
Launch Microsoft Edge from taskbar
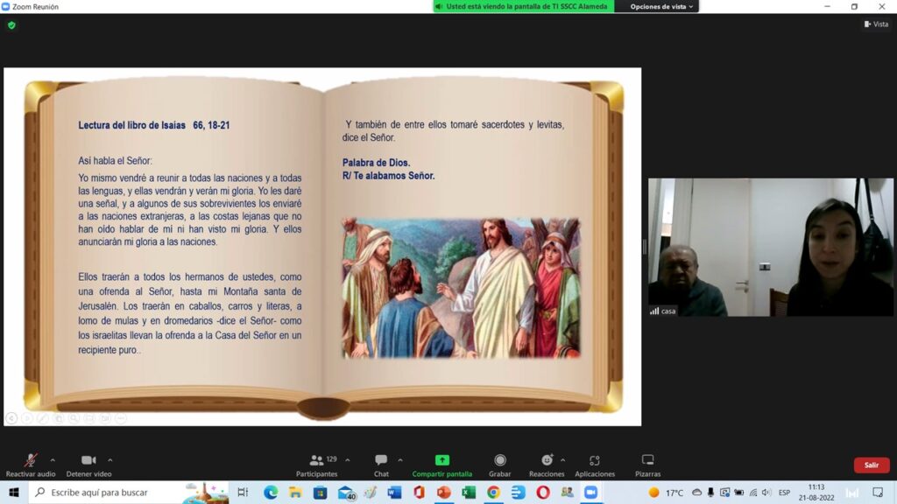coord(271,492)
